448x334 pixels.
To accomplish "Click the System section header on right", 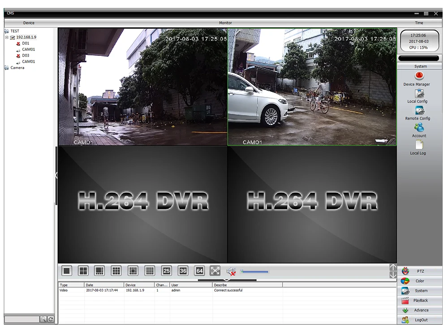I will point(420,67).
